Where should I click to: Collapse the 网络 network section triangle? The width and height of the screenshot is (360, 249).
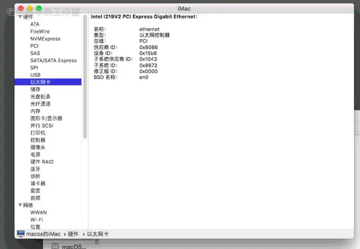coord(20,205)
